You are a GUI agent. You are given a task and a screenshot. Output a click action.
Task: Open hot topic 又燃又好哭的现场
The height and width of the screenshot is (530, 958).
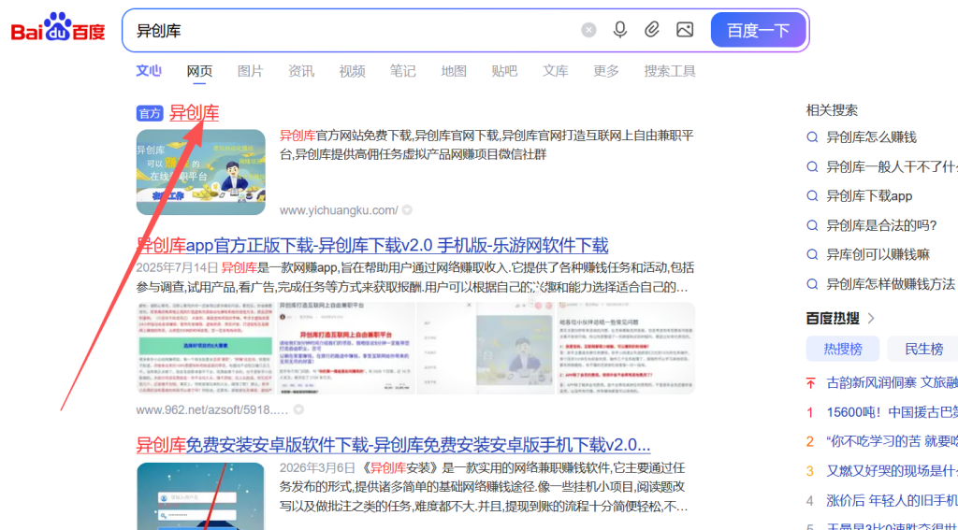(x=892, y=471)
